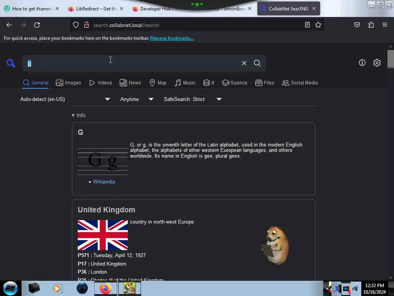This screenshot has width=394, height=296.
Task: Close the CollabNet SearXNG tab
Action: click(314, 8)
